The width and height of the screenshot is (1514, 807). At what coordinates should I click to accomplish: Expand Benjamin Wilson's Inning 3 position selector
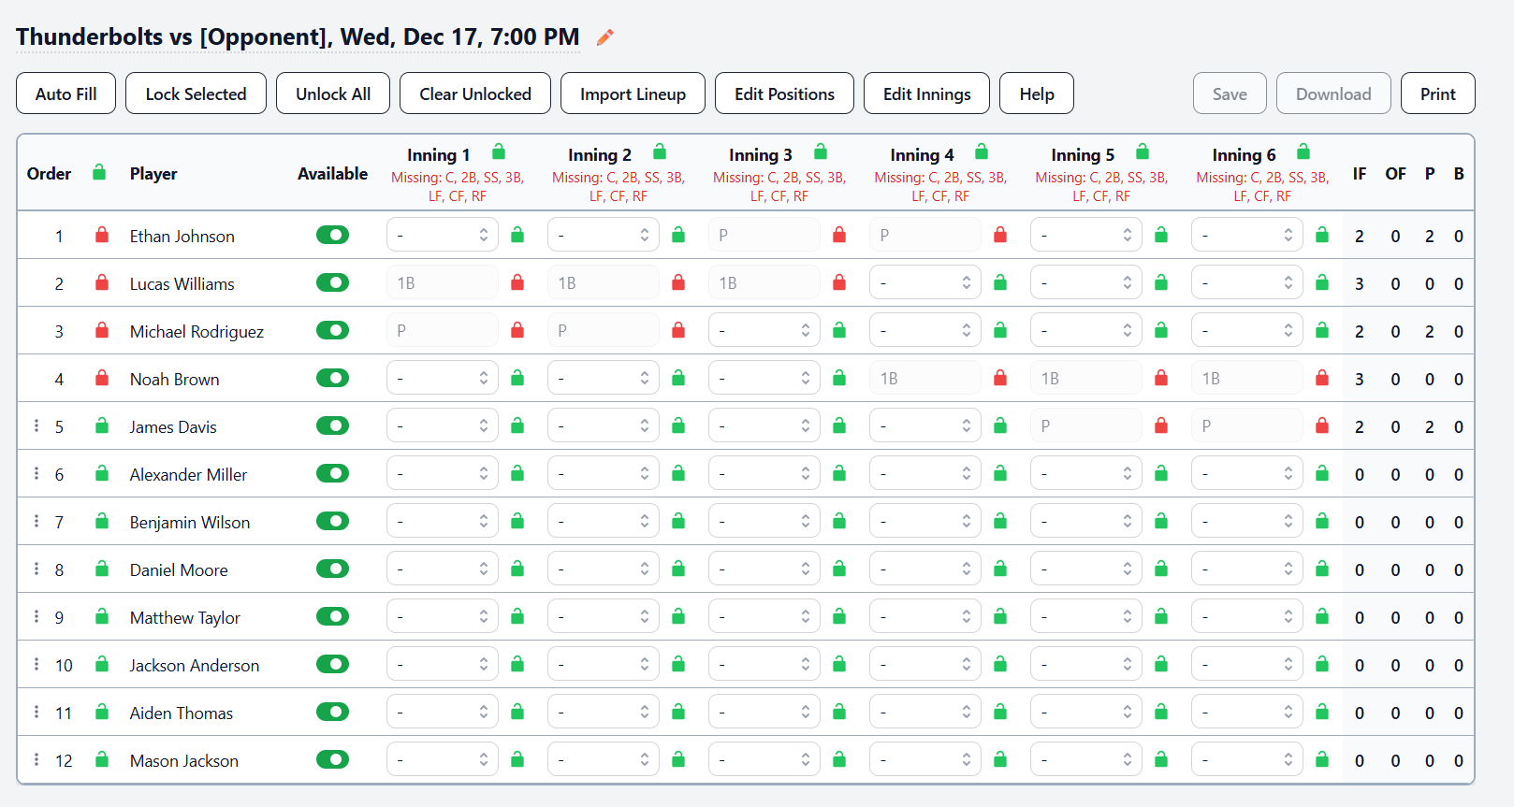click(x=764, y=522)
